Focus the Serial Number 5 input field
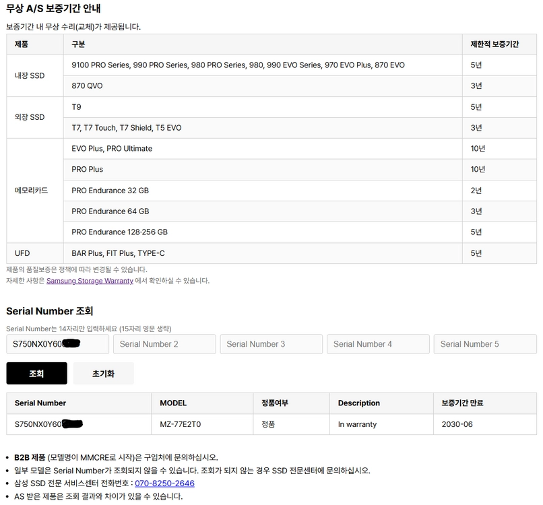The width and height of the screenshot is (543, 505). pyautogui.click(x=485, y=344)
